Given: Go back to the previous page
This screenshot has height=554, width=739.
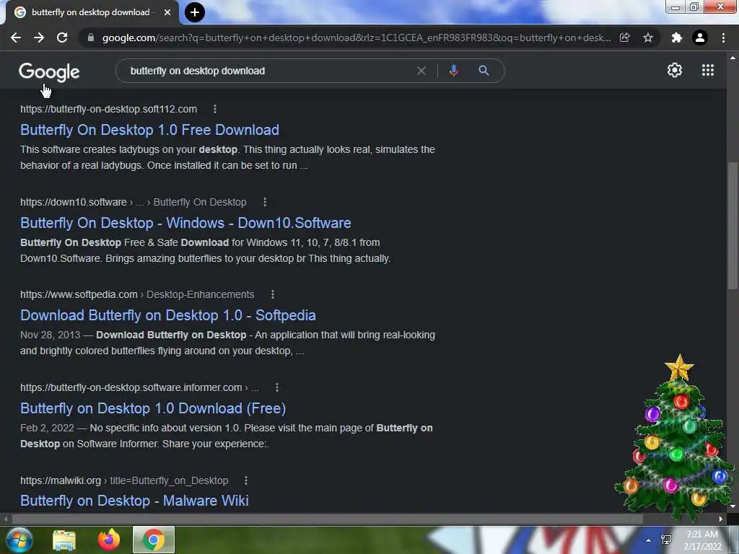Looking at the screenshot, I should point(16,38).
